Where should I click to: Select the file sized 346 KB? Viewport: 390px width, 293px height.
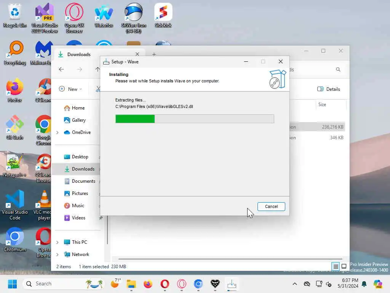click(317, 137)
